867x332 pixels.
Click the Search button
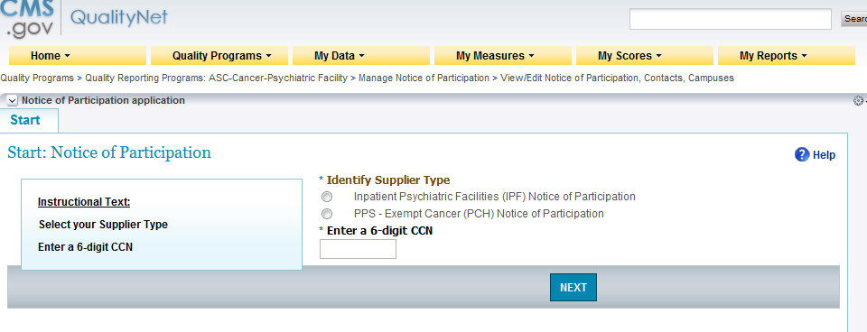(854, 19)
